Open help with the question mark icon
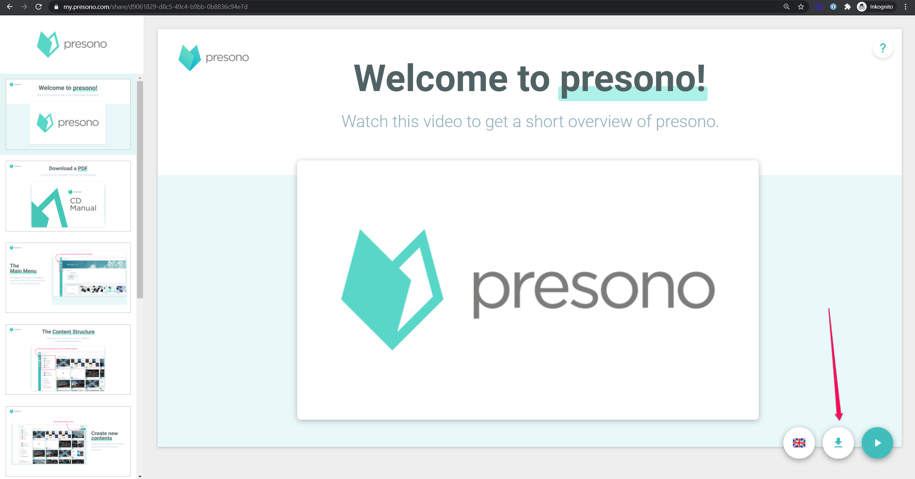 pos(883,48)
